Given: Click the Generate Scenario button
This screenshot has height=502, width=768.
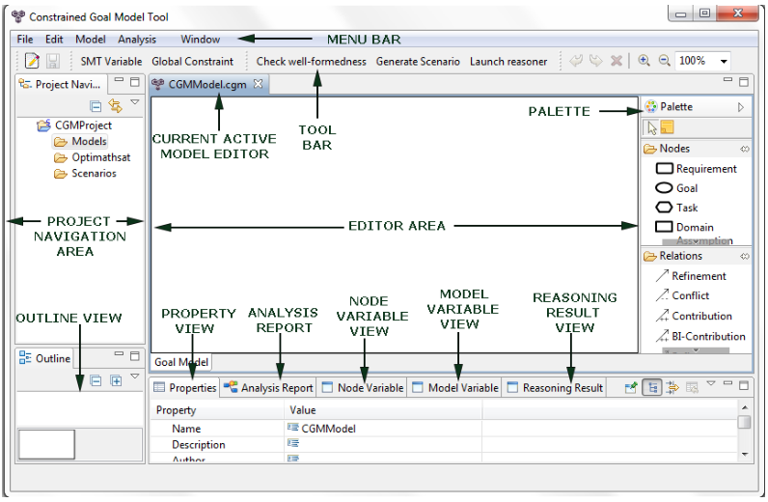Looking at the screenshot, I should pyautogui.click(x=418, y=61).
